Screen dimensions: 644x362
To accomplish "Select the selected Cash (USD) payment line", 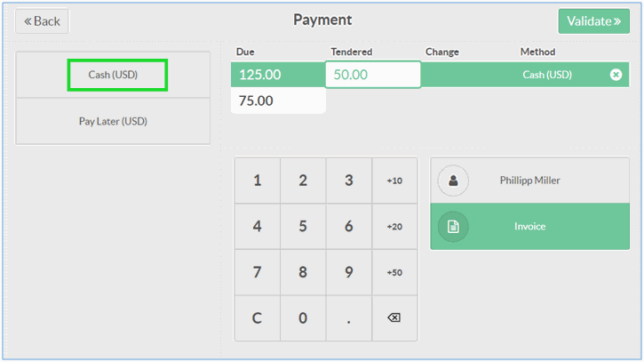I will 547,75.
